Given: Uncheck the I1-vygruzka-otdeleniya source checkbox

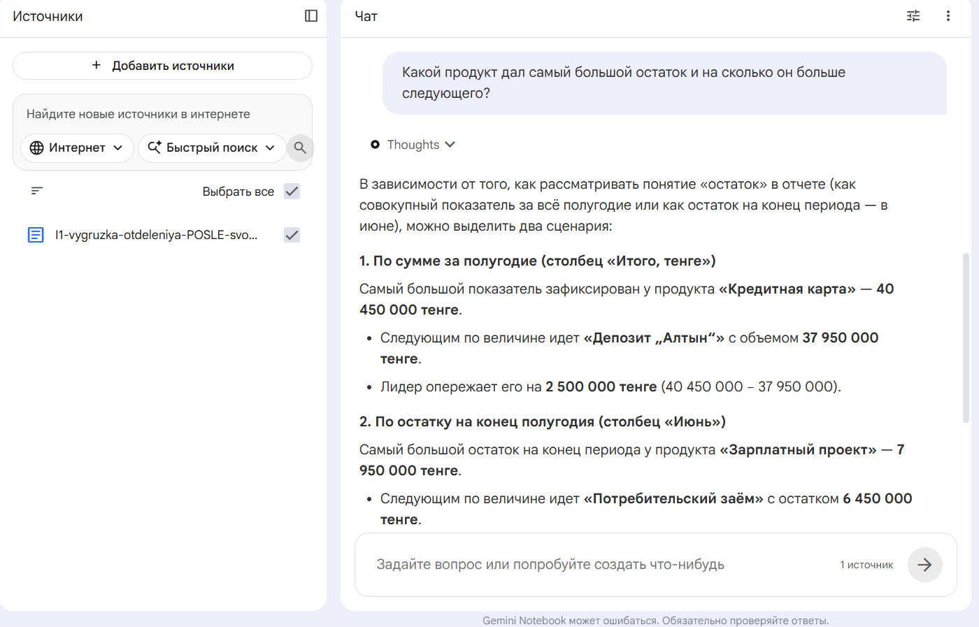Looking at the screenshot, I should [292, 236].
